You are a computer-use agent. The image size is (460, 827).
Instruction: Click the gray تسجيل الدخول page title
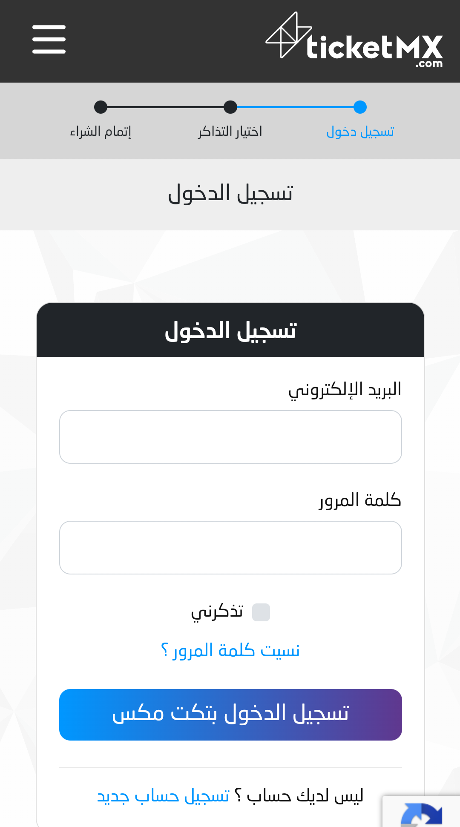(230, 193)
